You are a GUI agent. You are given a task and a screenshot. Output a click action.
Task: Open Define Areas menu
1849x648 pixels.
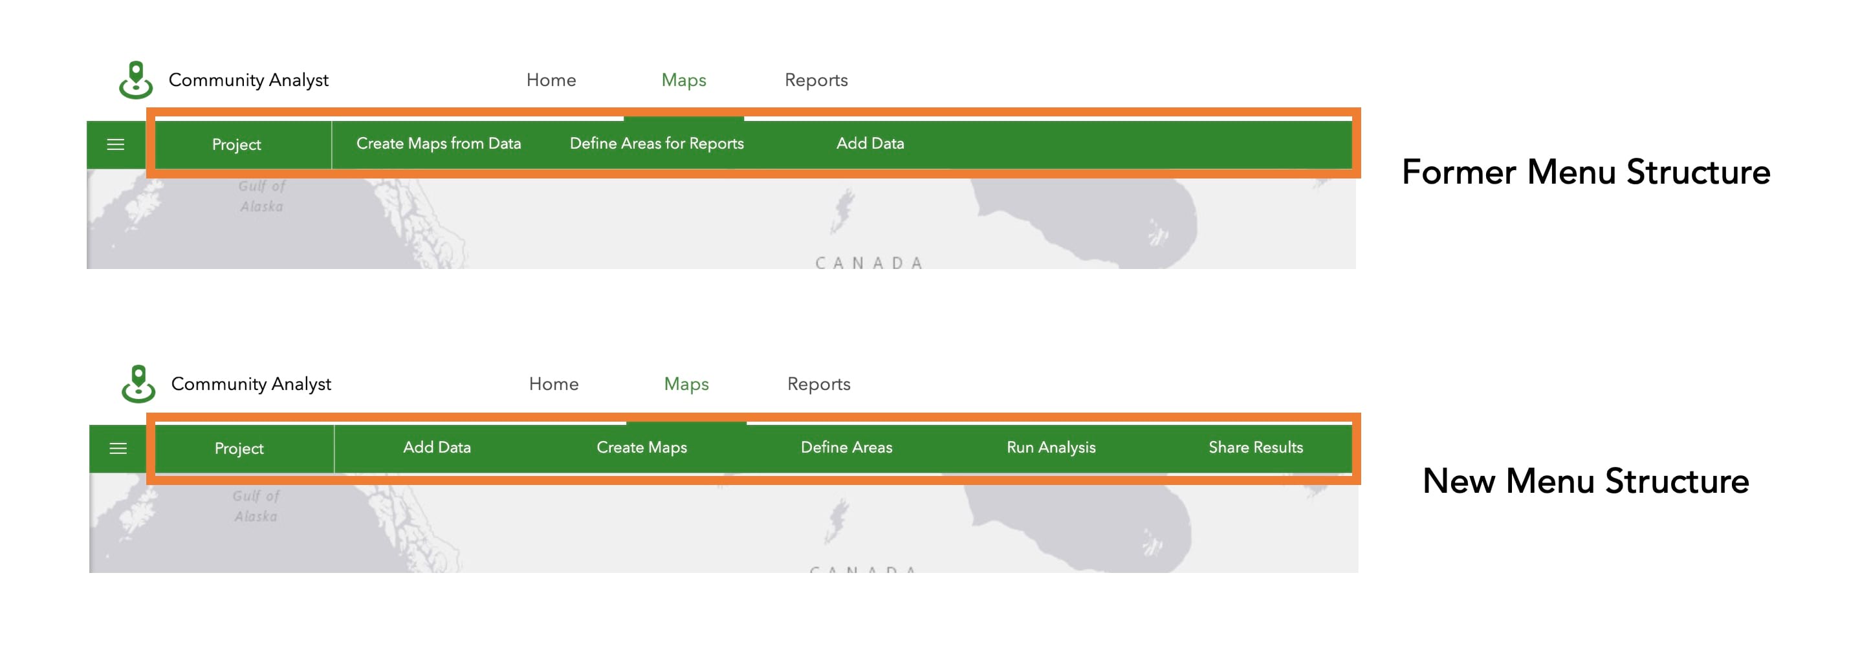click(x=847, y=447)
